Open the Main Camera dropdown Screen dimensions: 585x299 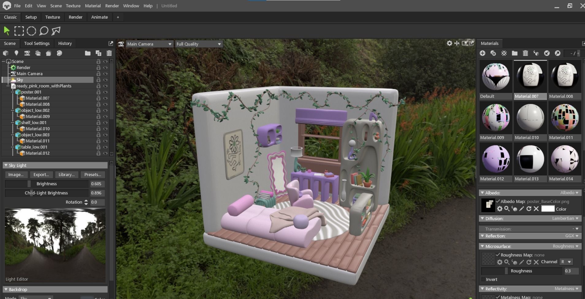coord(149,44)
